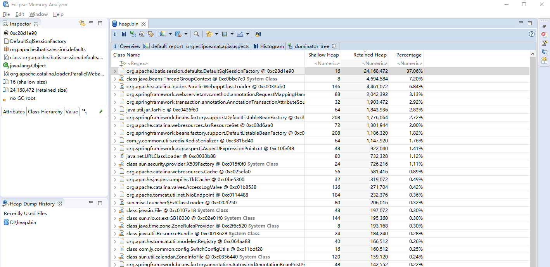
Task: Open D:\heap.bin in Heap Dump History
Action: pos(23,222)
